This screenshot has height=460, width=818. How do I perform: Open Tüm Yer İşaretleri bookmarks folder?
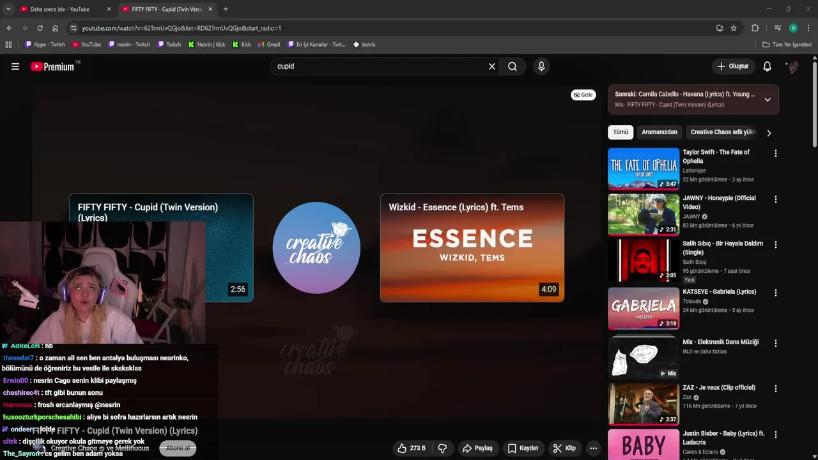click(787, 45)
